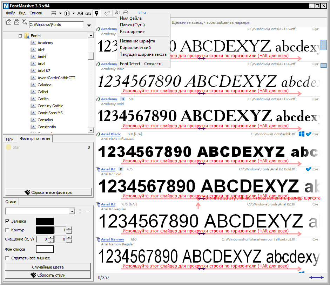Open the list view mode icon
Screen dimensions: 330x285
[54, 13]
